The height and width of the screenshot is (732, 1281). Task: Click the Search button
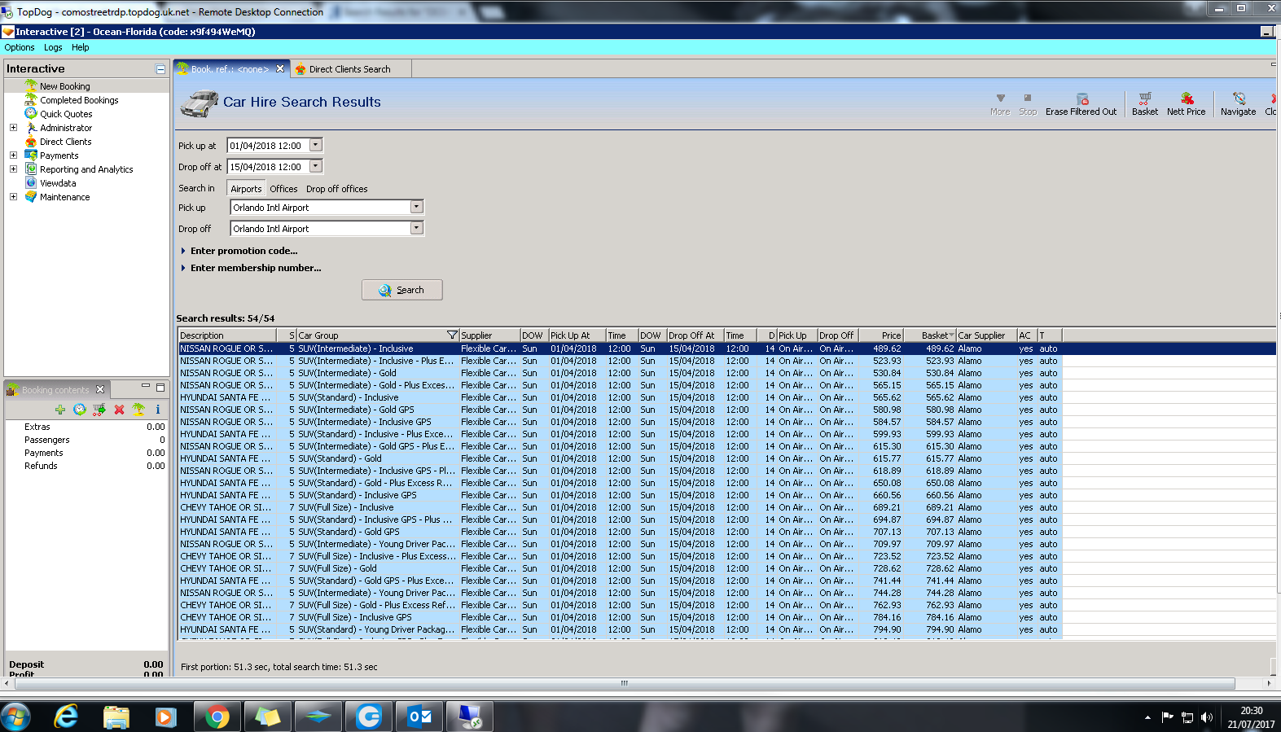(x=402, y=290)
